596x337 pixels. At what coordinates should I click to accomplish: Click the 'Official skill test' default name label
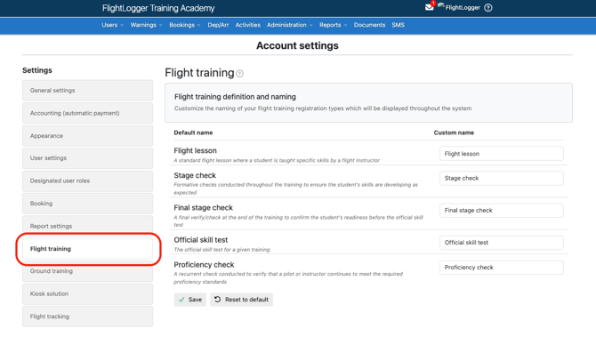tap(201, 240)
